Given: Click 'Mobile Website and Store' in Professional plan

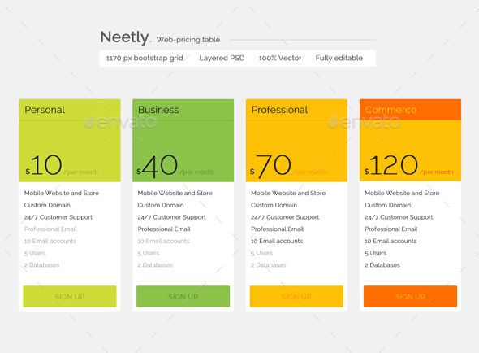Looking at the screenshot, I should (x=288, y=193).
